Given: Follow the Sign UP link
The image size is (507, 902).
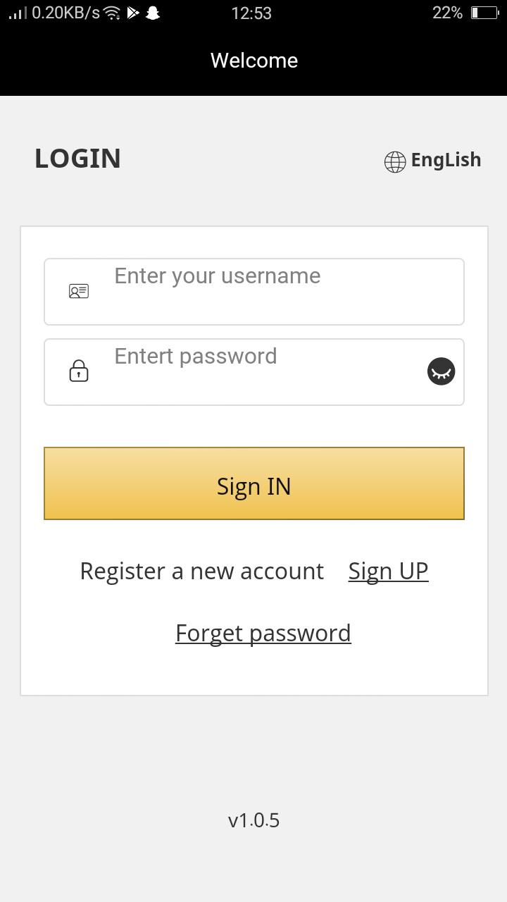Looking at the screenshot, I should point(388,571).
